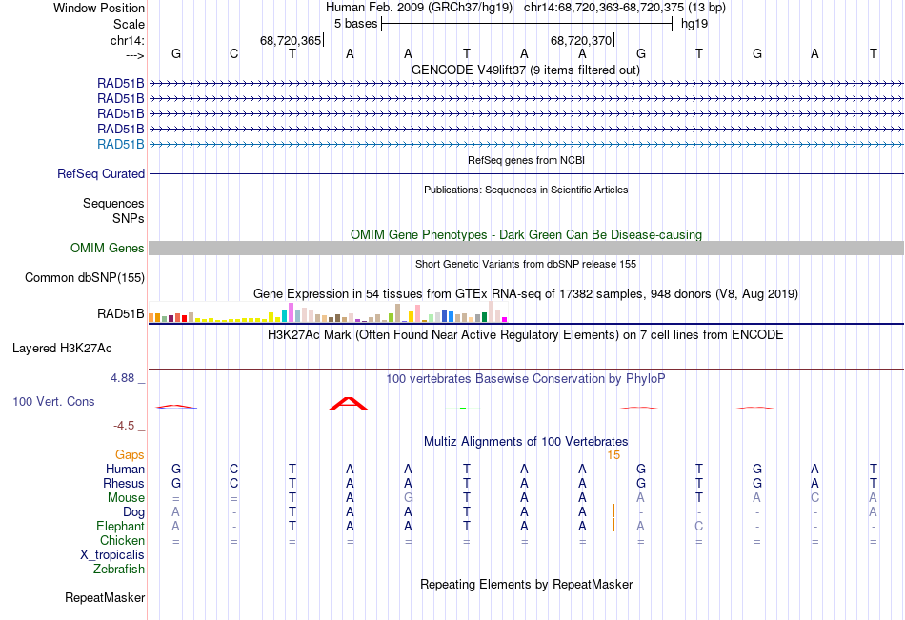Click the C base in reference sequence row
The height and width of the screenshot is (620, 905).
233,53
